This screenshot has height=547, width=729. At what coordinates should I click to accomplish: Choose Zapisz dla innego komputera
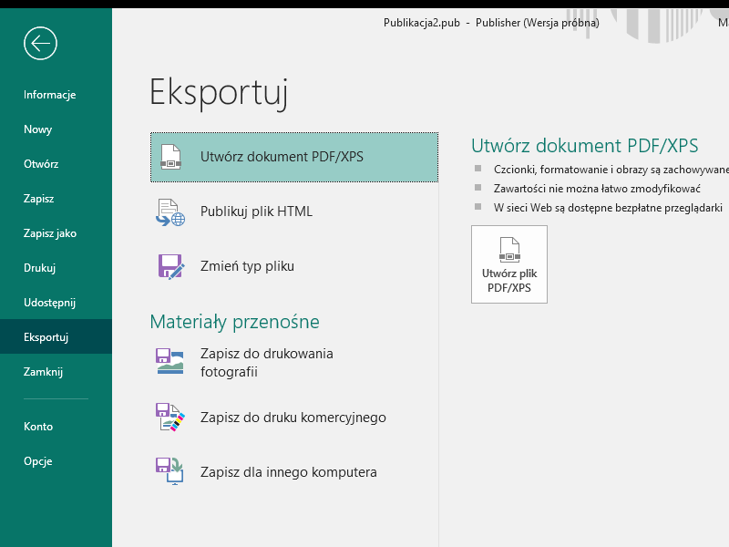click(294, 471)
